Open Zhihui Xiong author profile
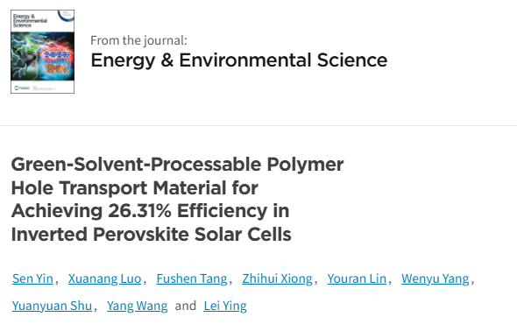The width and height of the screenshot is (517, 324). pyautogui.click(x=277, y=278)
